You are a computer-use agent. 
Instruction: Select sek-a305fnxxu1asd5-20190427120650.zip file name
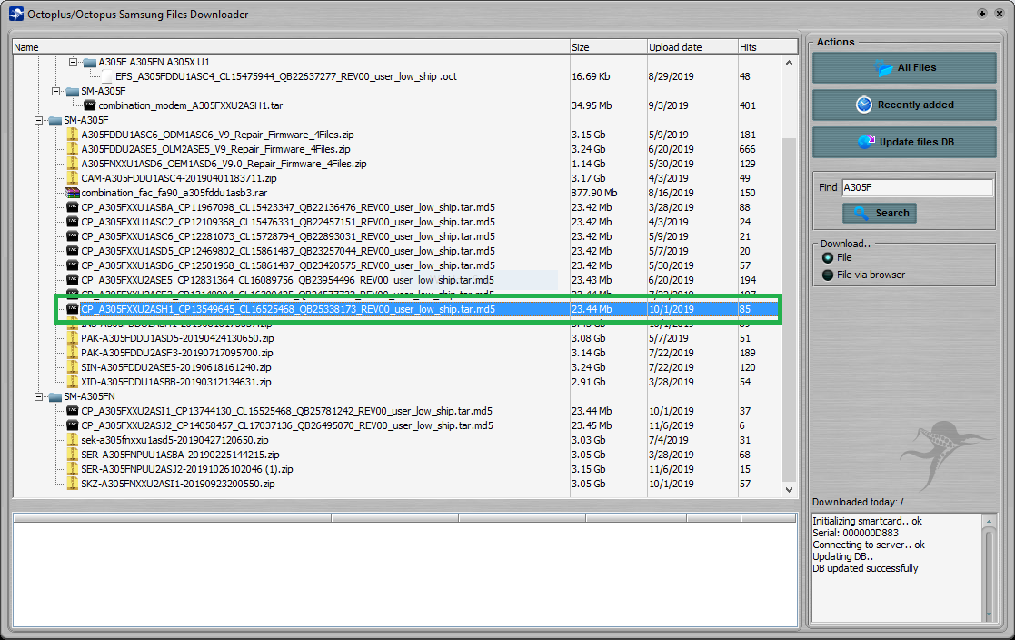tap(174, 440)
